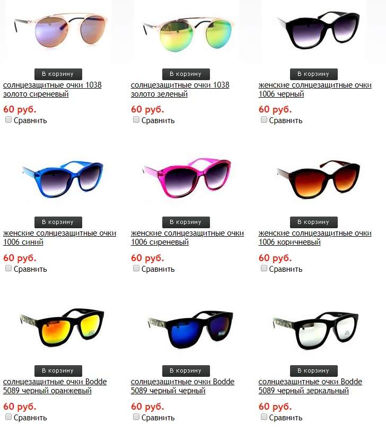Add Bodde 5089 черный черный to cart
This screenshot has width=386, height=440.
tap(186, 370)
